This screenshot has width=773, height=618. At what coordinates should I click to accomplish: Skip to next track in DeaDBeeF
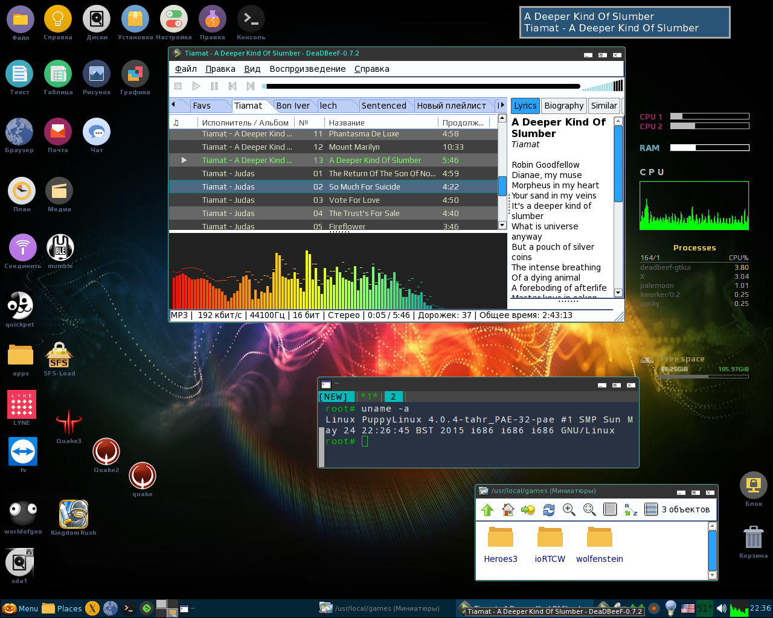click(x=250, y=86)
